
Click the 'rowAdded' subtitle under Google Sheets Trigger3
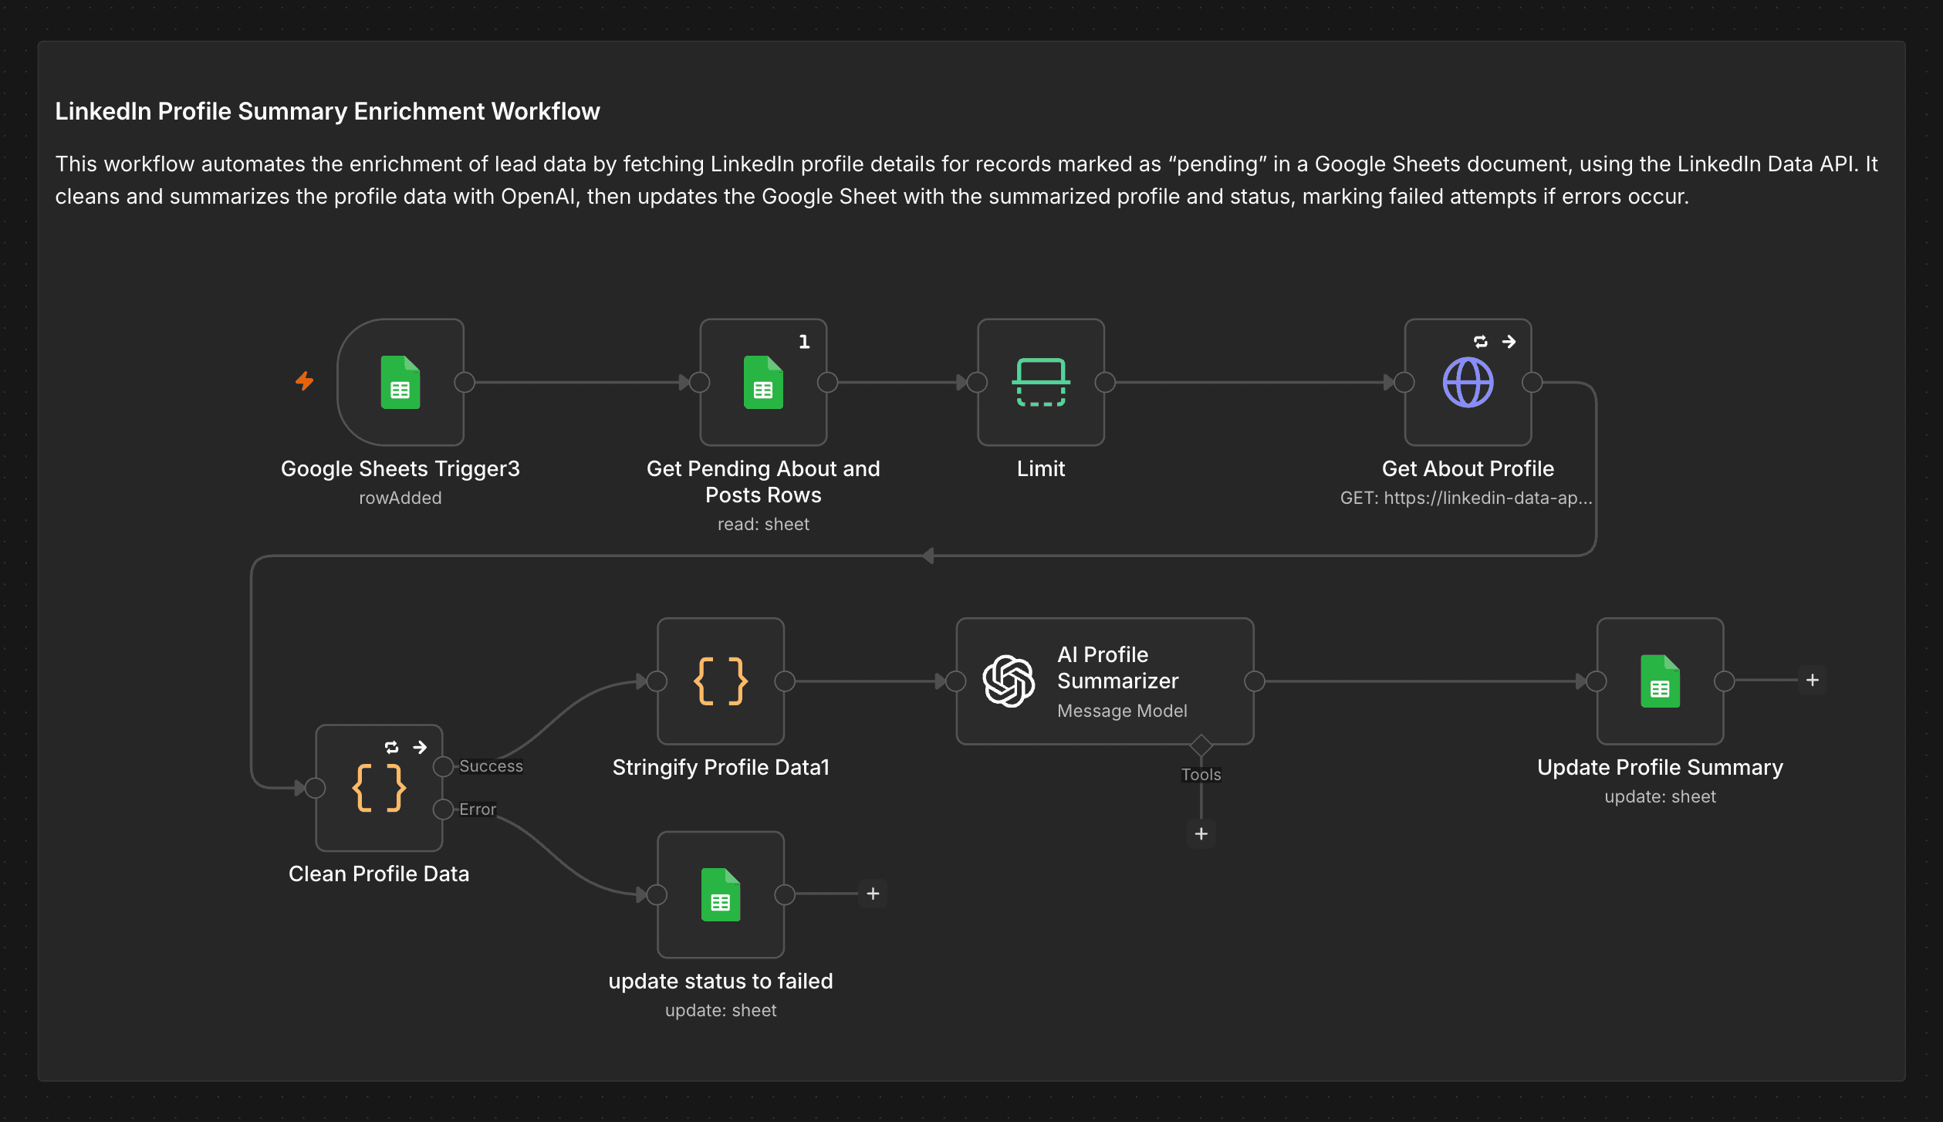tap(400, 498)
